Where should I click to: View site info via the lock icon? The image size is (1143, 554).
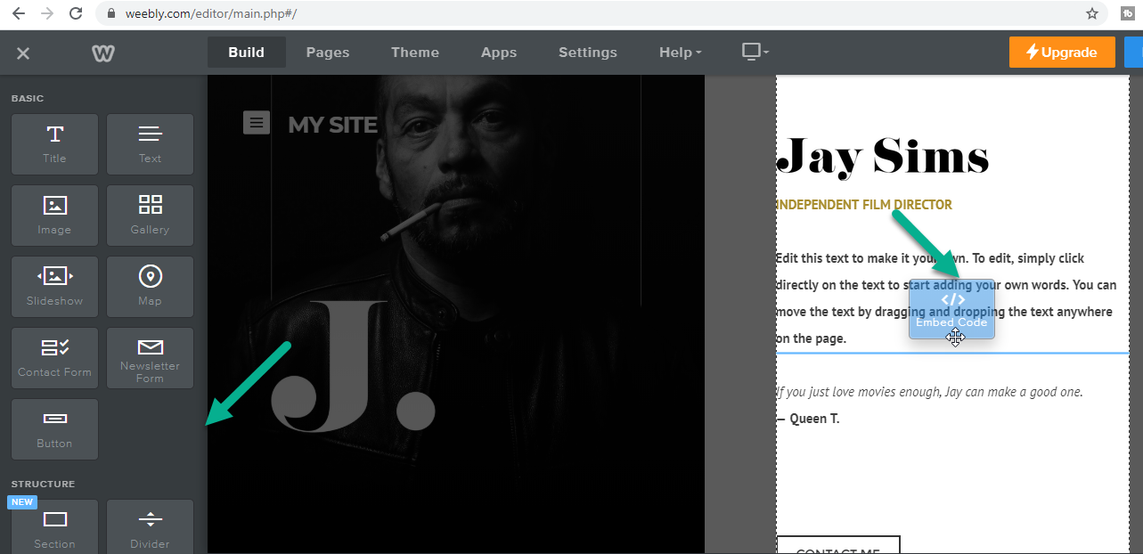111,13
